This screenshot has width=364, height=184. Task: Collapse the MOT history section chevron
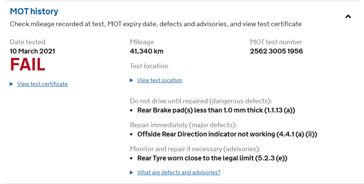coord(348,16)
